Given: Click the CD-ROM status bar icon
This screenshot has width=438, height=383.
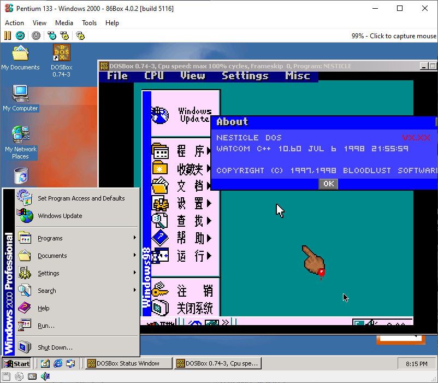Looking at the screenshot, I should click(19, 376).
